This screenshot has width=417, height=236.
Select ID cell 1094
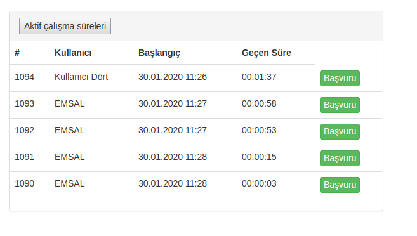tap(25, 77)
